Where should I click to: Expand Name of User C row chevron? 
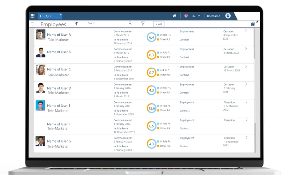(246, 66)
